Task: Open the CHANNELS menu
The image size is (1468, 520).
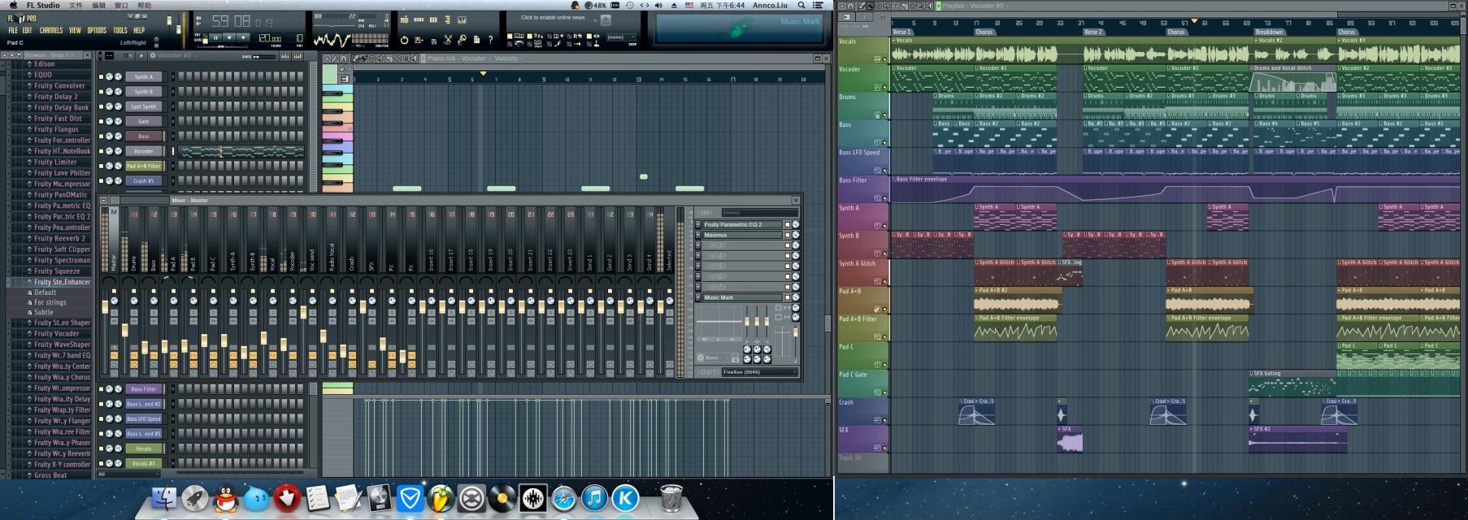Action: point(51,30)
